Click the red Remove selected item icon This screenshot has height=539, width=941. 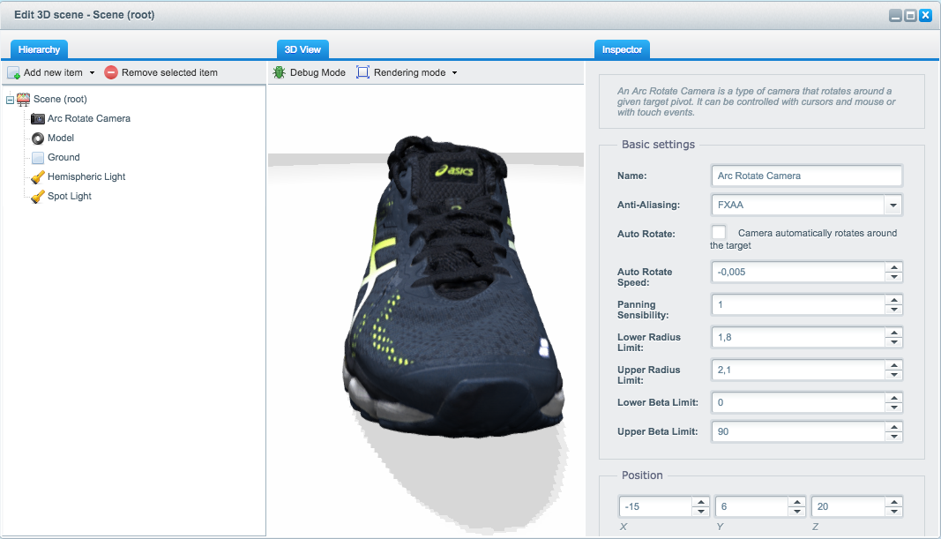[x=111, y=72]
